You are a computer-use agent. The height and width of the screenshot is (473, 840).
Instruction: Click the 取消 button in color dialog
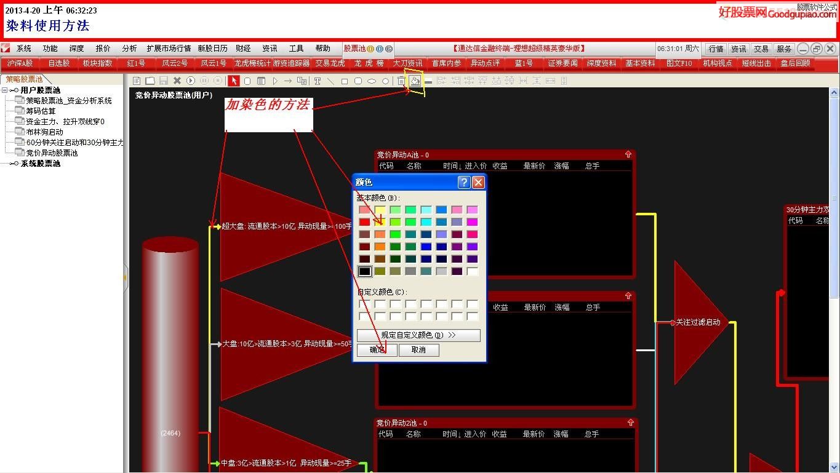pyautogui.click(x=419, y=350)
